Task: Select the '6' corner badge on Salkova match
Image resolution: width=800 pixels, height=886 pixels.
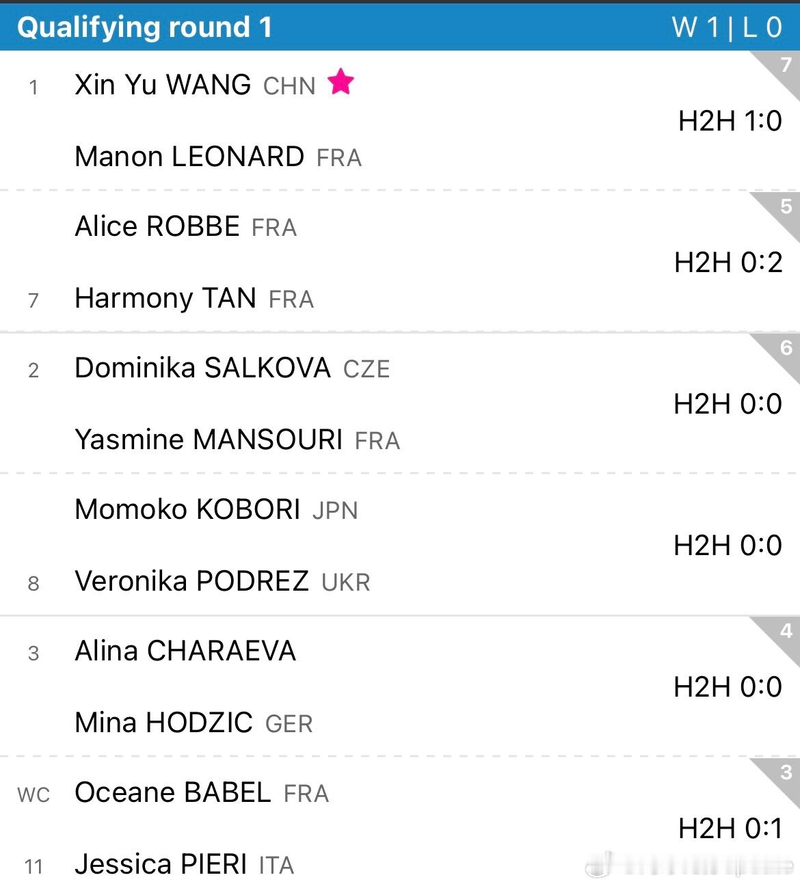Action: [785, 348]
